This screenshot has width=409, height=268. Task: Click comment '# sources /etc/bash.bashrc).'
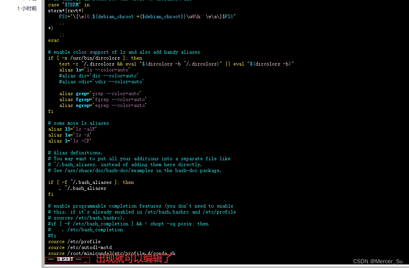click(x=86, y=218)
